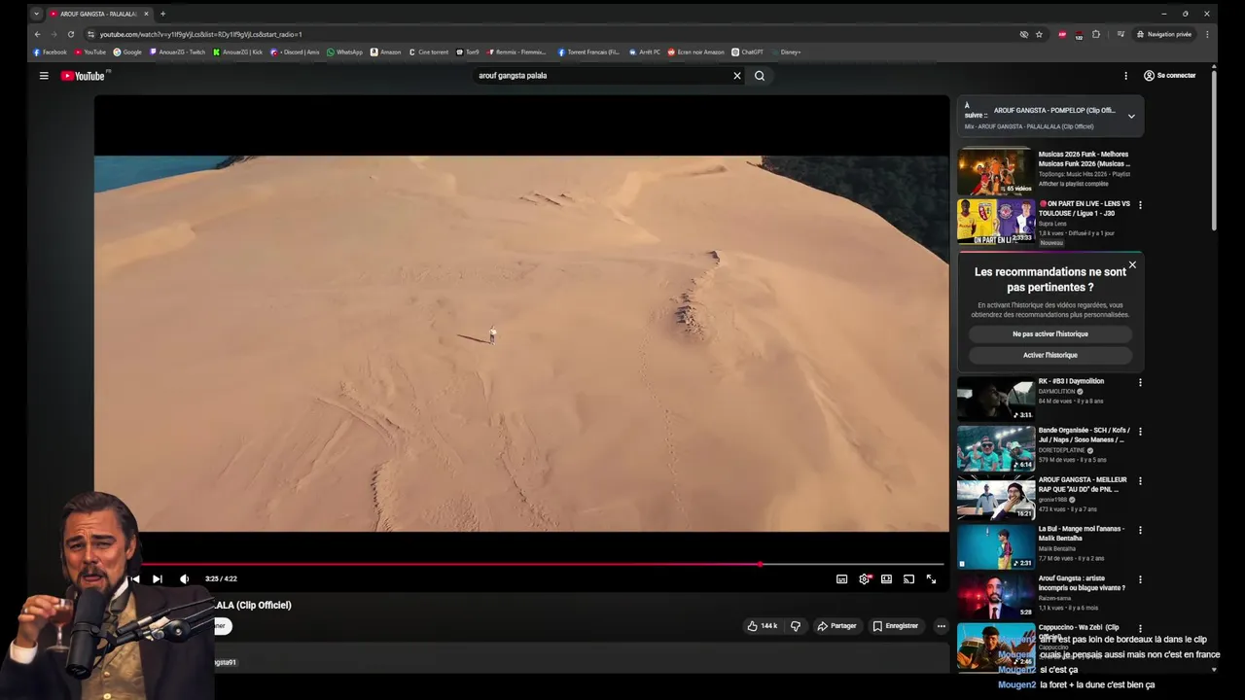Click the Navigation privée incognito chip
This screenshot has width=1245, height=700.
[1164, 34]
